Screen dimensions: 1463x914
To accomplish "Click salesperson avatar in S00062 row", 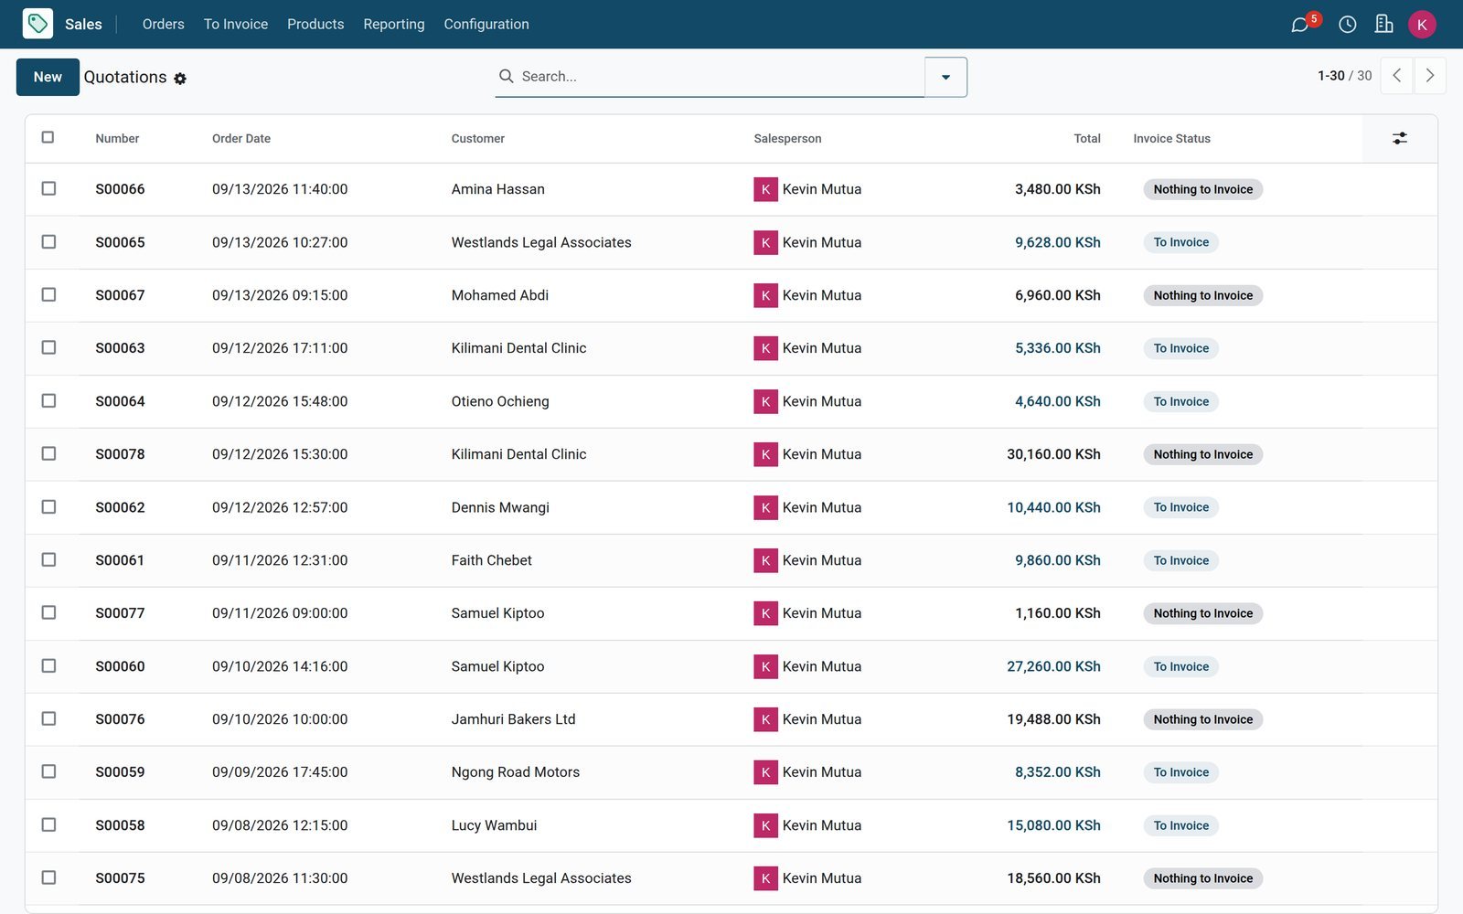I will (x=765, y=507).
